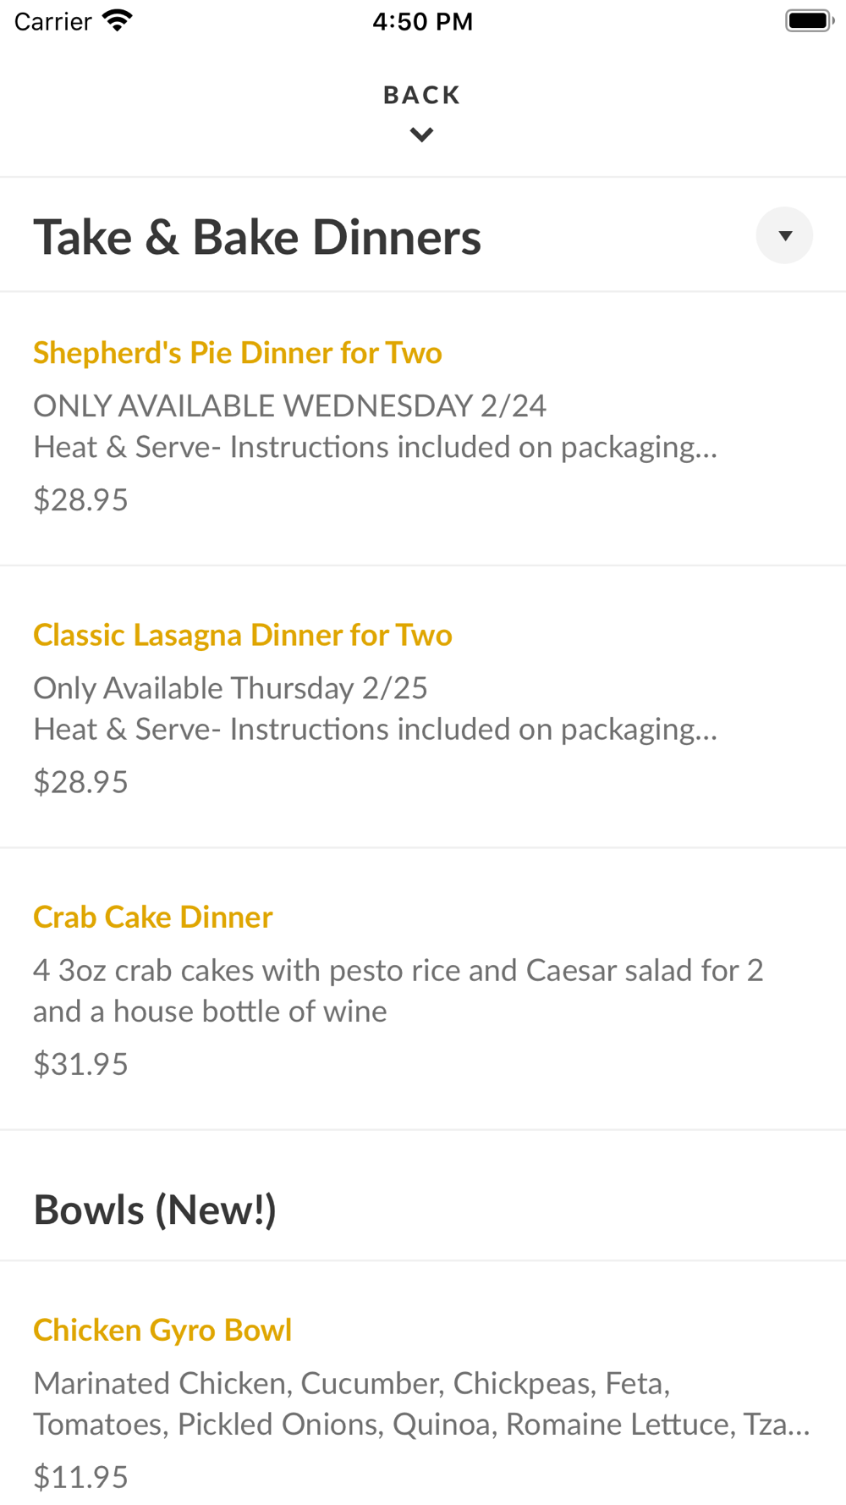
Task: Tap ONLY AVAILABLE WEDNESDAY 2/24 text
Action: pyautogui.click(x=289, y=406)
